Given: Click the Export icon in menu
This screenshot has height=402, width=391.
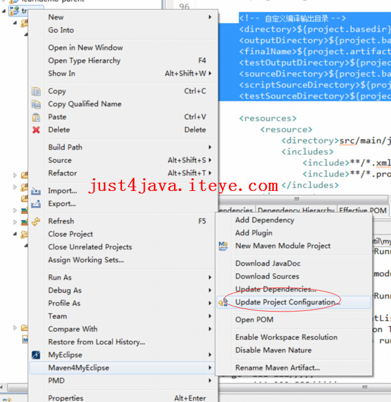Looking at the screenshot, I should point(36,204).
